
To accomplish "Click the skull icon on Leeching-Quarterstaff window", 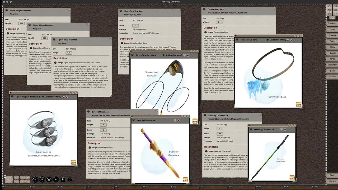I will (x=281, y=130).
